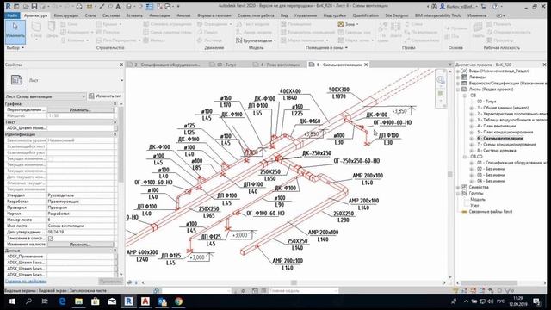Image resolution: width=551 pixels, height=310 pixels.
Task: Click the Save icon in quick access toolbar
Action: click(34, 7)
